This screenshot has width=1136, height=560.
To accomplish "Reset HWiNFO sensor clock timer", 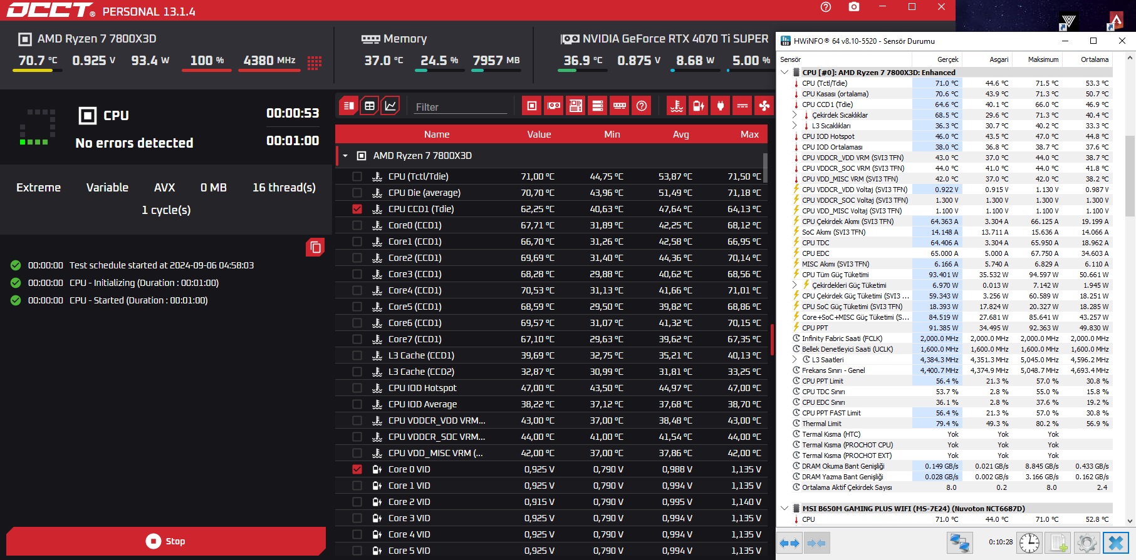I will (x=1029, y=542).
